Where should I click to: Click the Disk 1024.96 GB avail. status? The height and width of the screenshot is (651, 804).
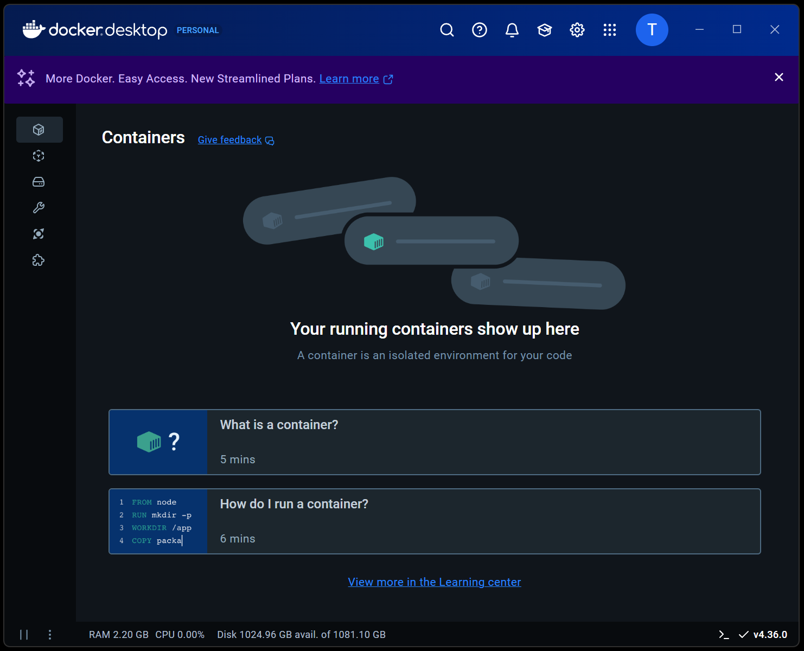(302, 635)
